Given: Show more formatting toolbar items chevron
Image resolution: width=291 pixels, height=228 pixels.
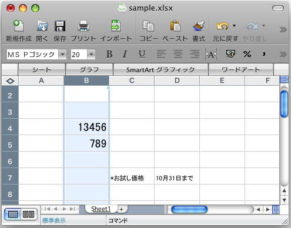Looking at the screenshot, I should pos(283,54).
